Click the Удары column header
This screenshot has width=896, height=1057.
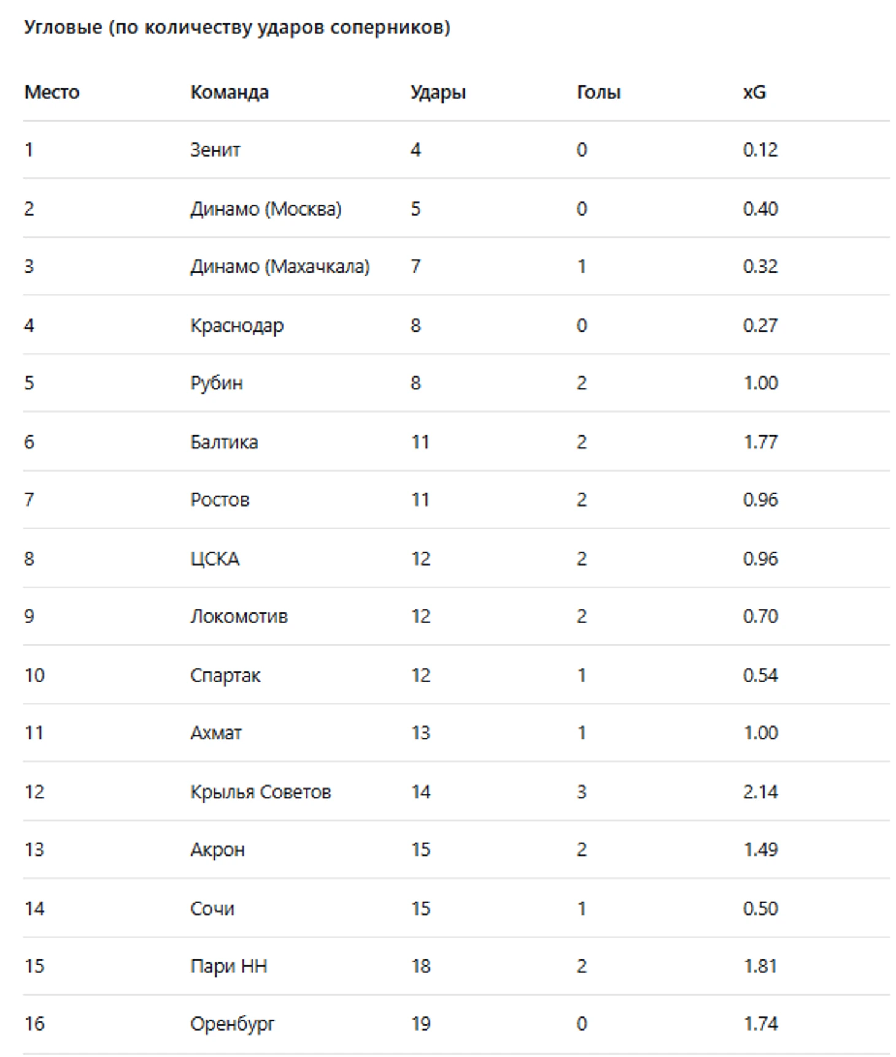[438, 93]
